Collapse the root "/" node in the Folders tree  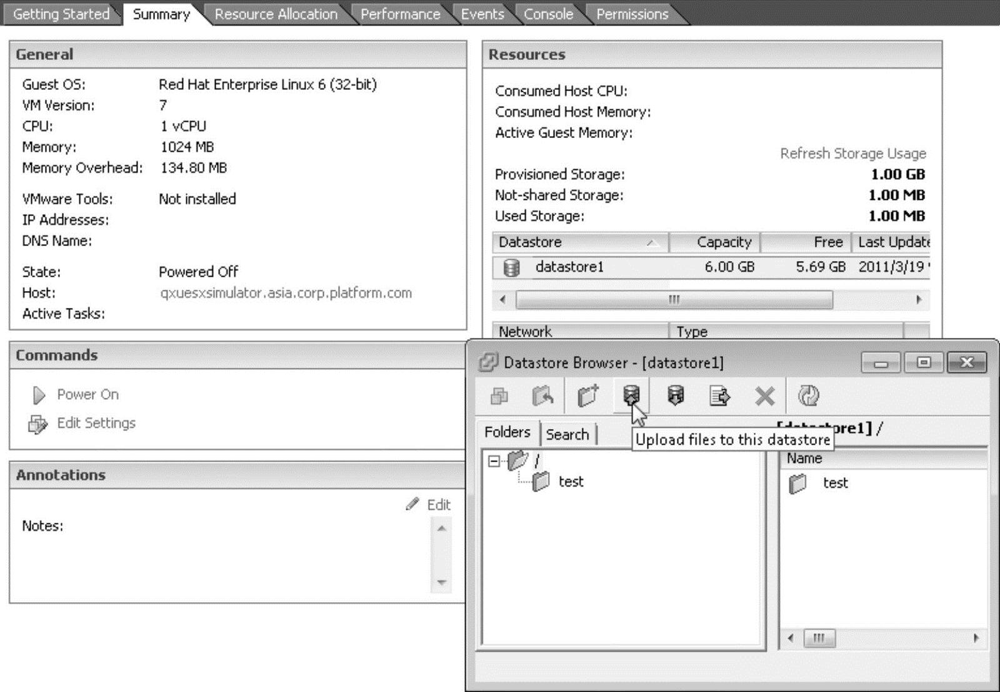(x=494, y=462)
